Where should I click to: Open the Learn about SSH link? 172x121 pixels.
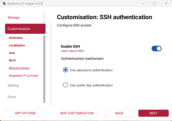coord(72,51)
